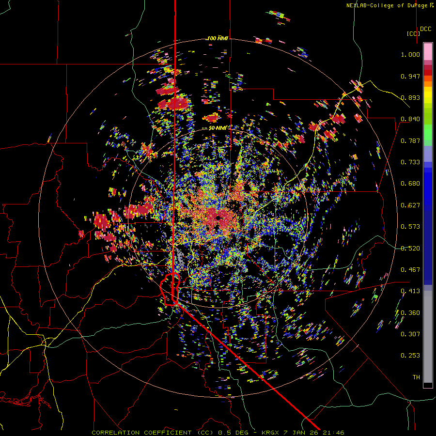
Task: Click the 0.627 value on the legend
Action: tap(410, 205)
